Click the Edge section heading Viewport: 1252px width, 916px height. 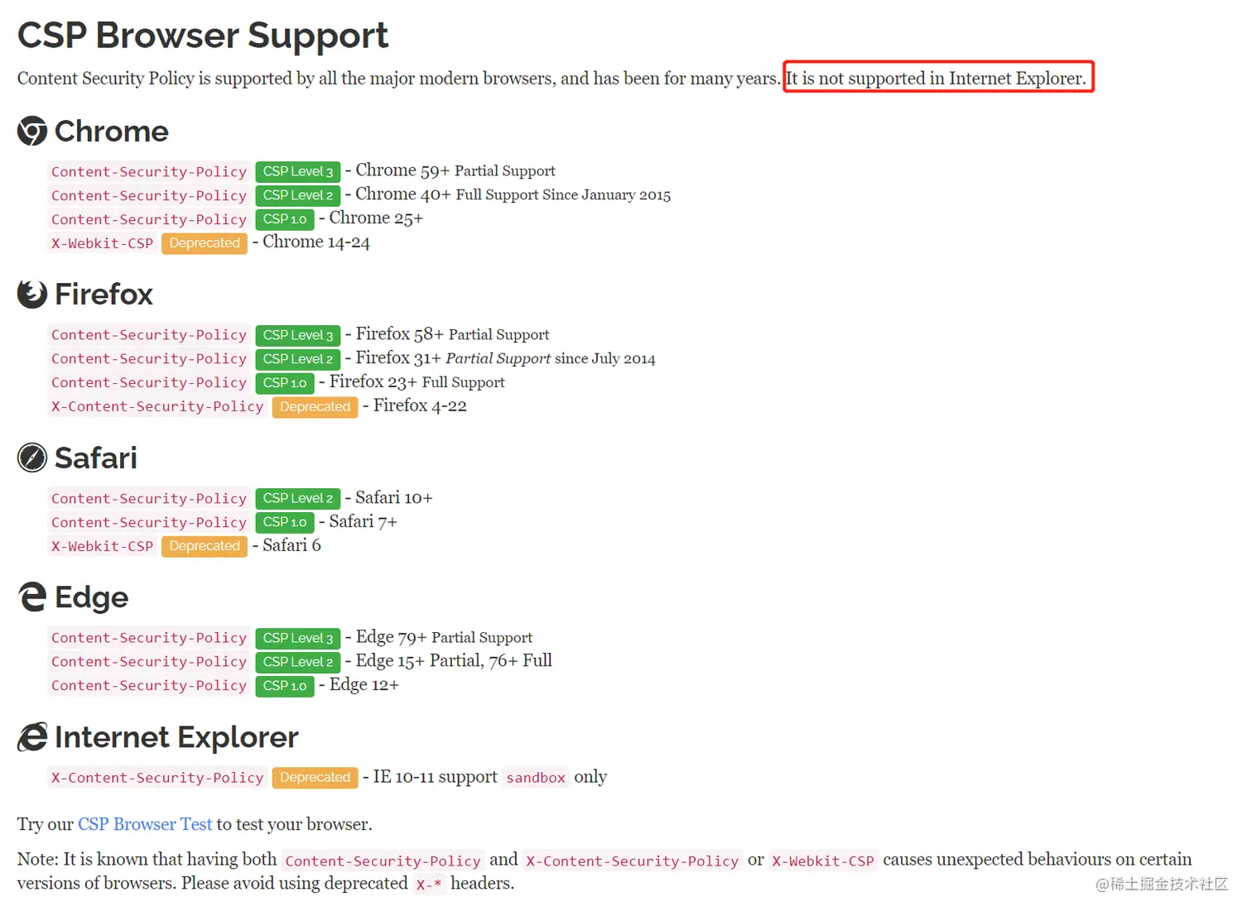[91, 597]
